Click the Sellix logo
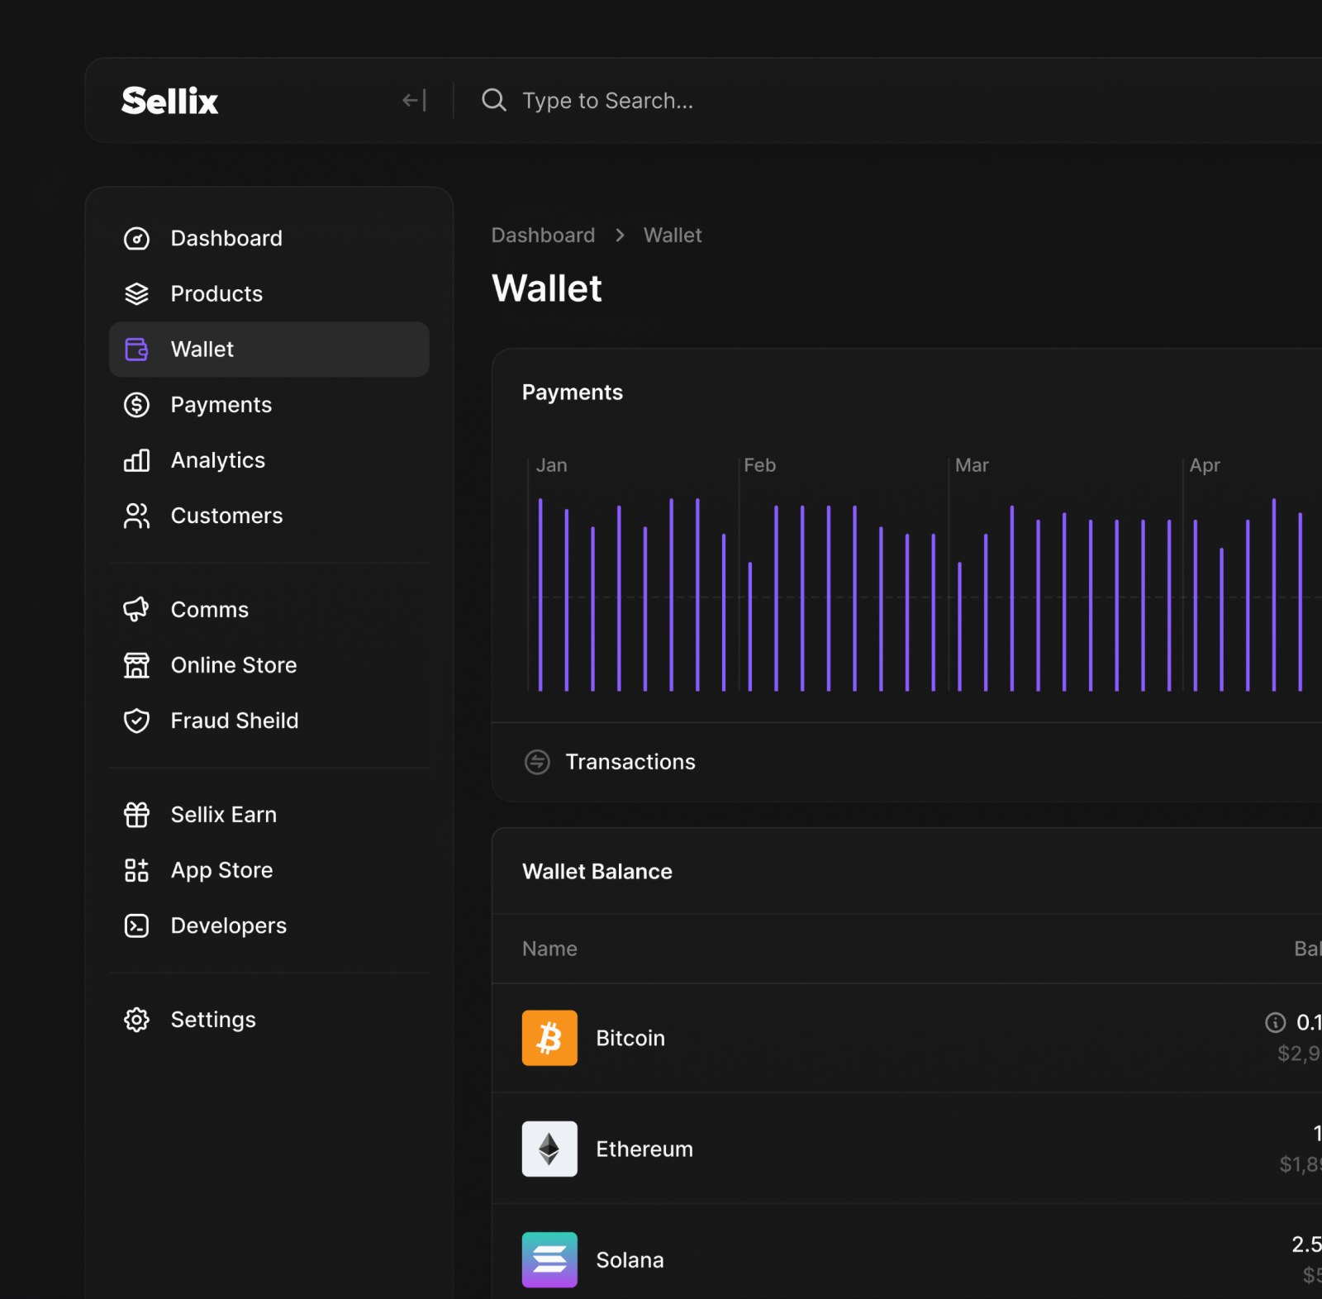This screenshot has width=1322, height=1299. [169, 101]
